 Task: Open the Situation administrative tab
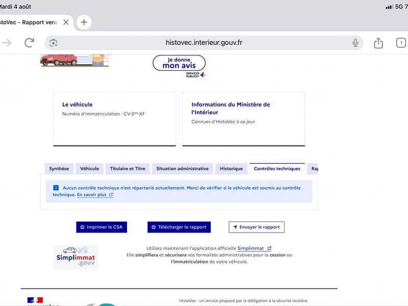coord(183,169)
